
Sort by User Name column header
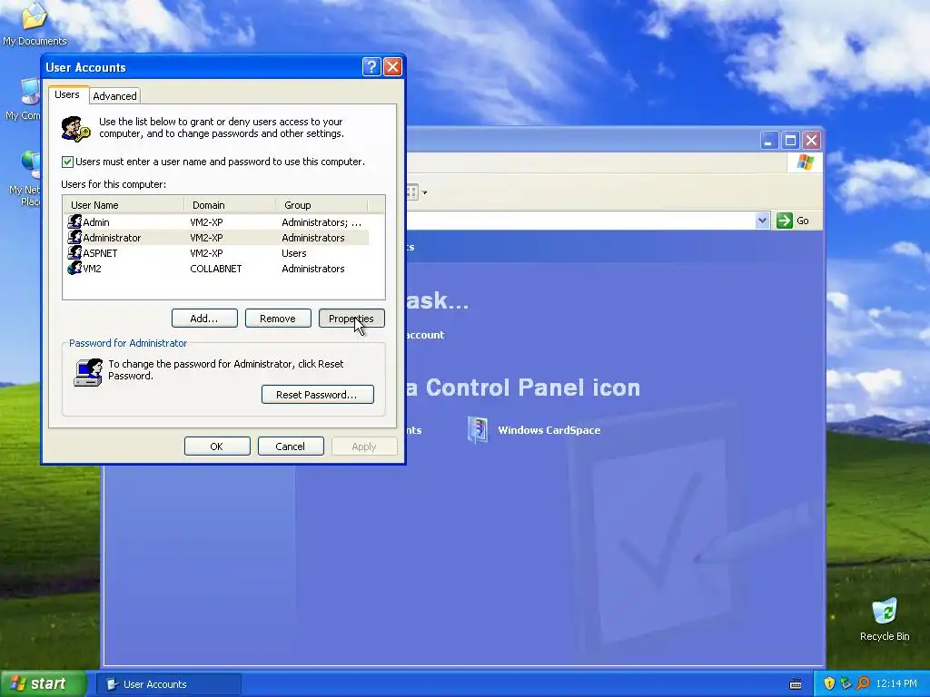click(x=124, y=205)
